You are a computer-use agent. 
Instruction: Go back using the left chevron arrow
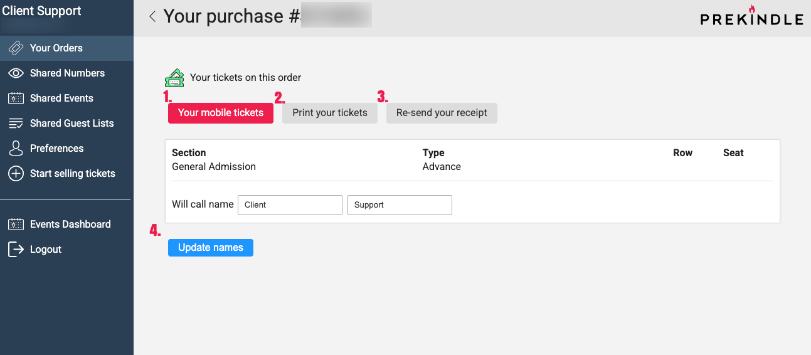152,16
